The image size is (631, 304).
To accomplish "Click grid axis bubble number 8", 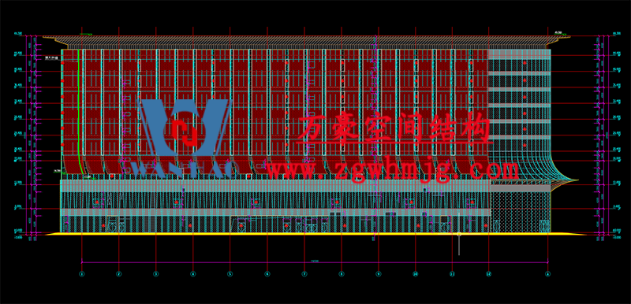I will click(x=342, y=274).
